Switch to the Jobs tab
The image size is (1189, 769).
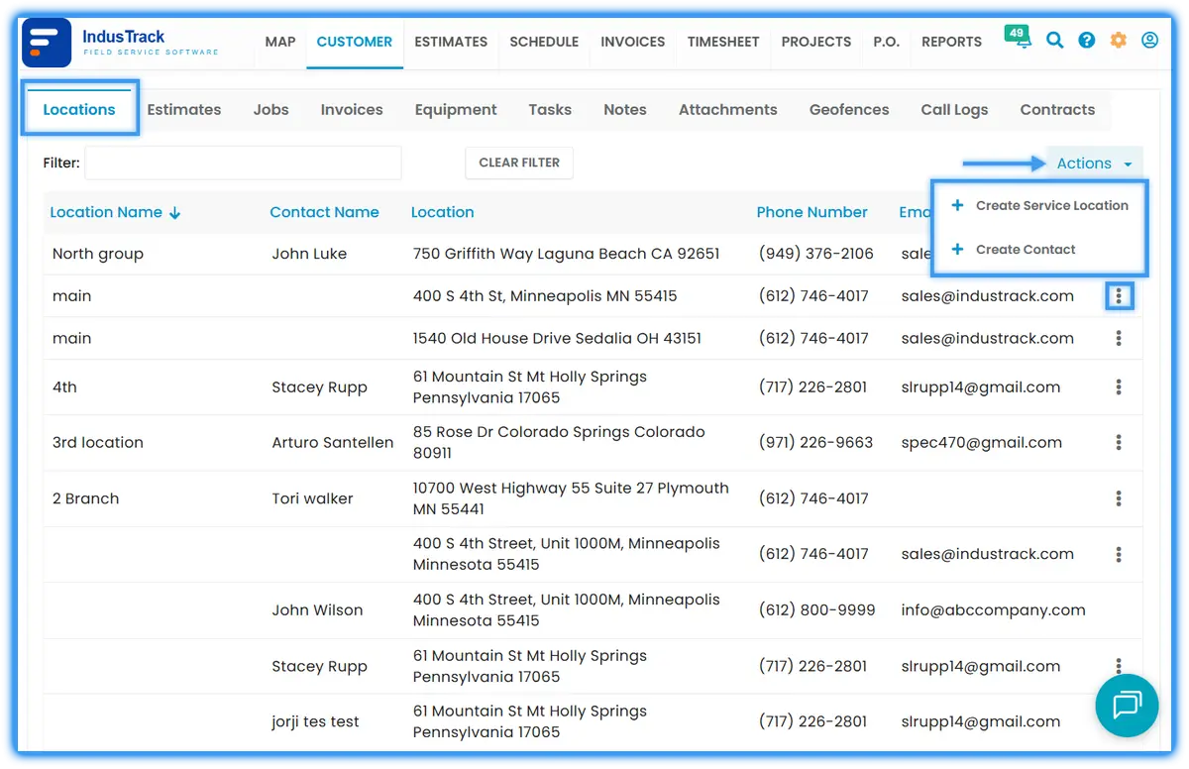(x=270, y=110)
